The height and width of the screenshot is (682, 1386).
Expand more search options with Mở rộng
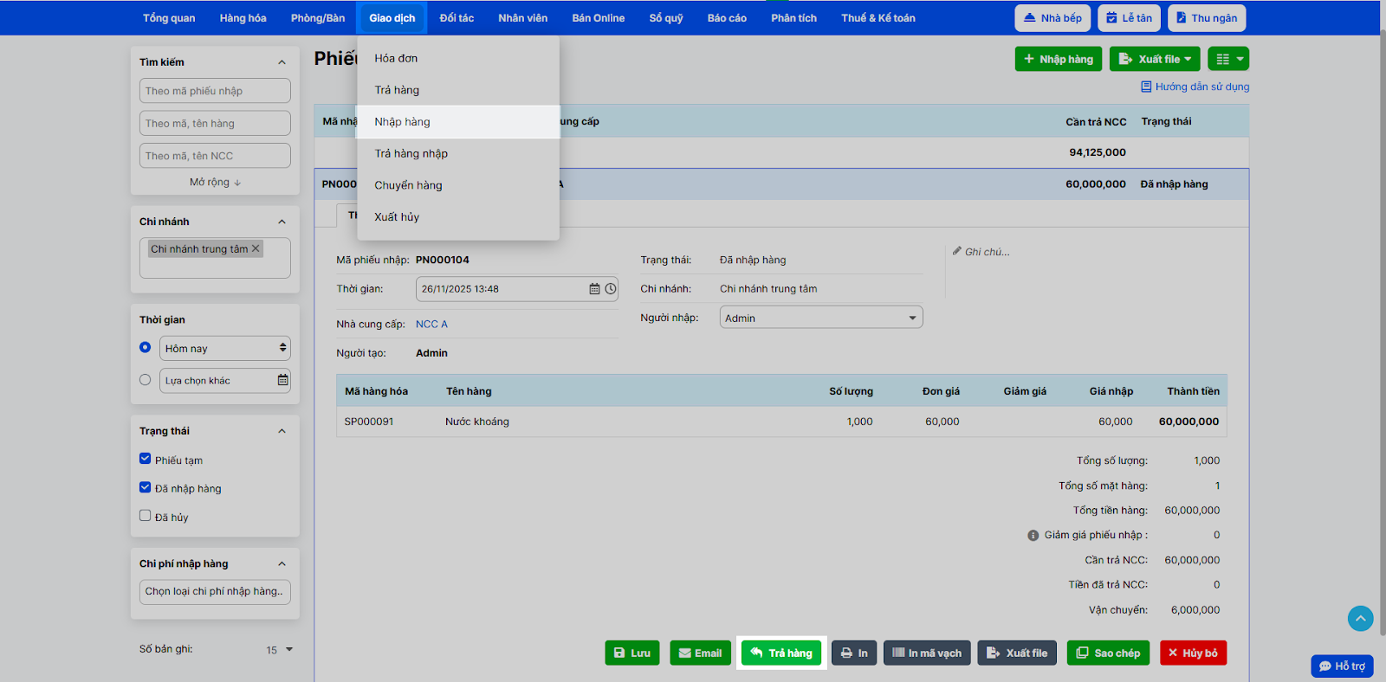215,182
